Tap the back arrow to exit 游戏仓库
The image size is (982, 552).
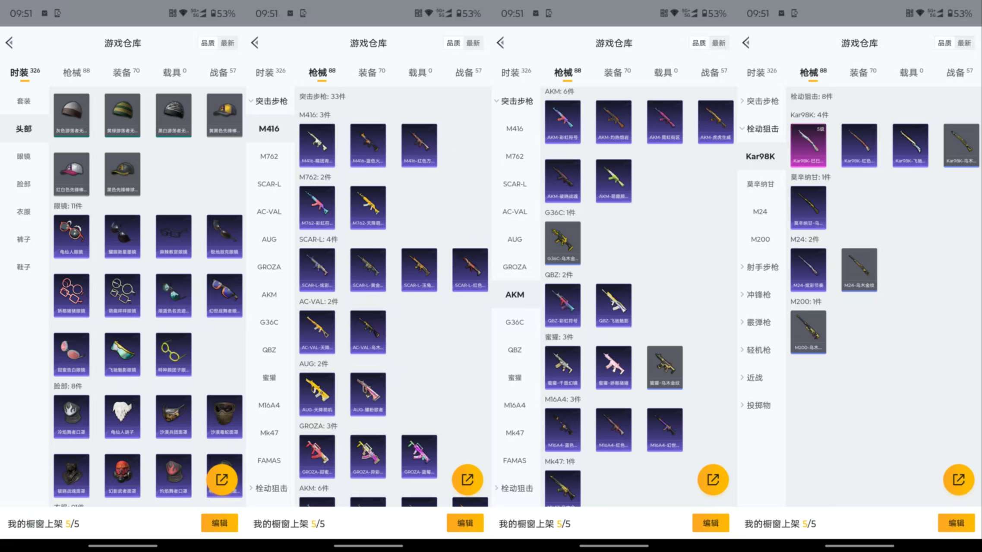(x=9, y=43)
